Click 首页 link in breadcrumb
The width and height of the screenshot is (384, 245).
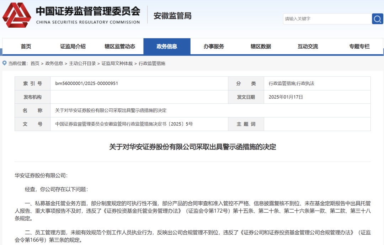(x=35, y=64)
